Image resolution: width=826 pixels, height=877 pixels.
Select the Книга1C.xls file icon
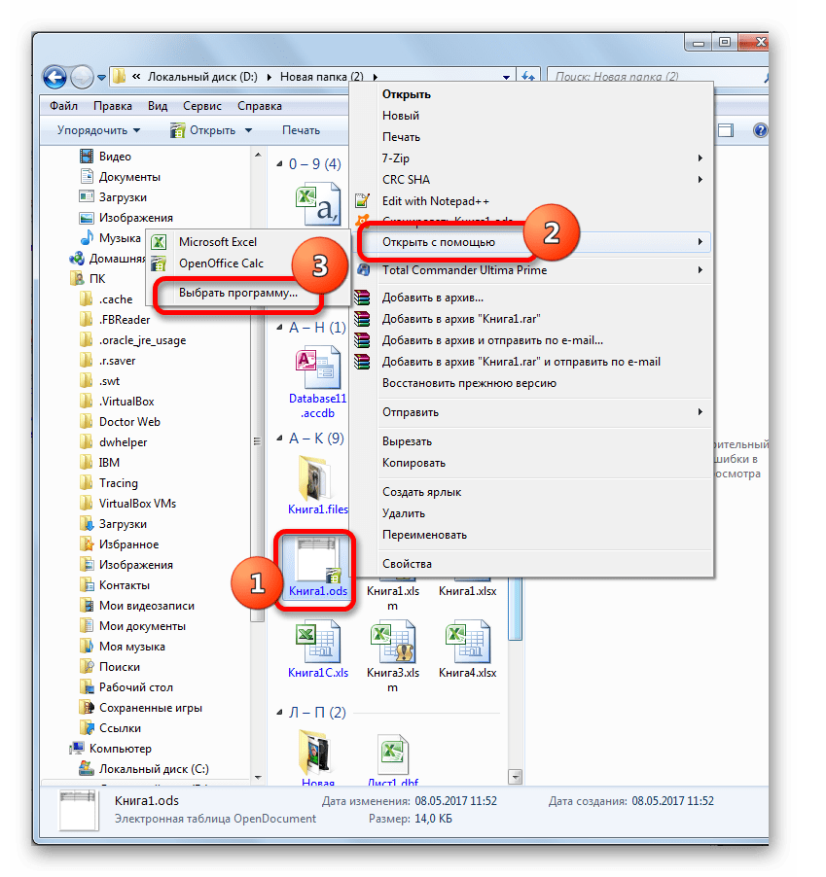point(317,642)
